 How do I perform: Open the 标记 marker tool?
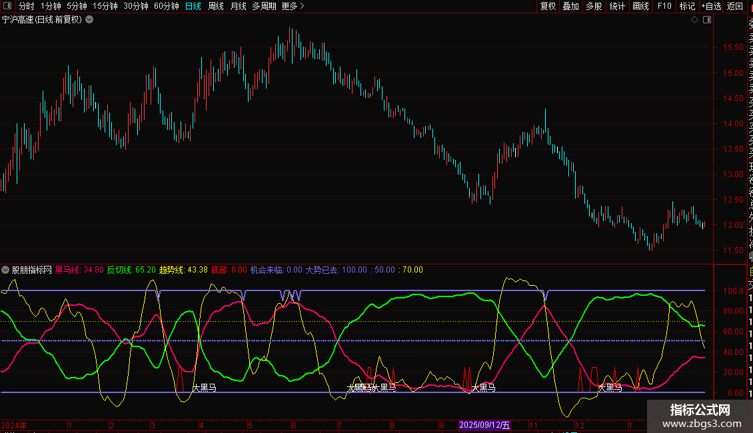(x=687, y=7)
